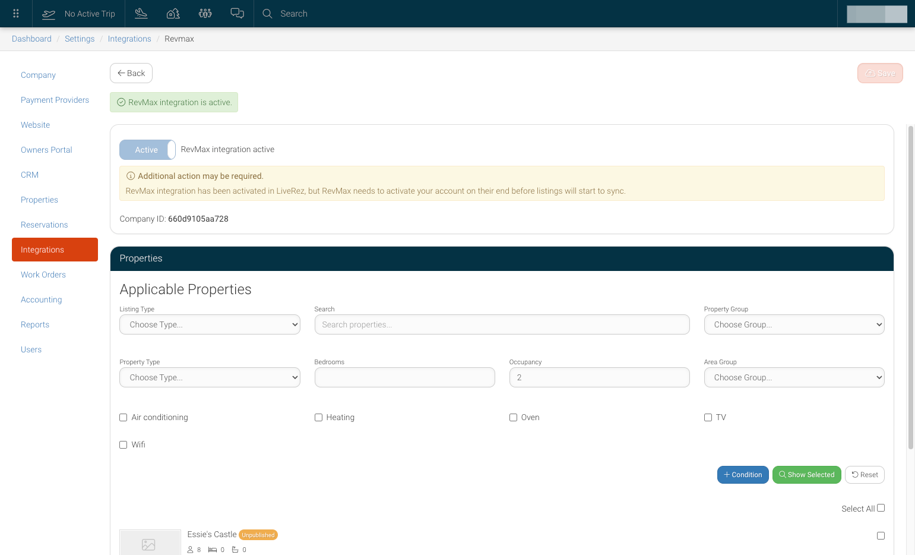Tick the Wifi amenity checkbox
This screenshot has width=915, height=555.
point(124,445)
